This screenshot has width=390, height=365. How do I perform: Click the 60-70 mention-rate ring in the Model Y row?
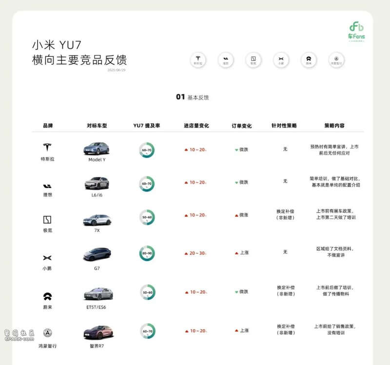pos(147,150)
